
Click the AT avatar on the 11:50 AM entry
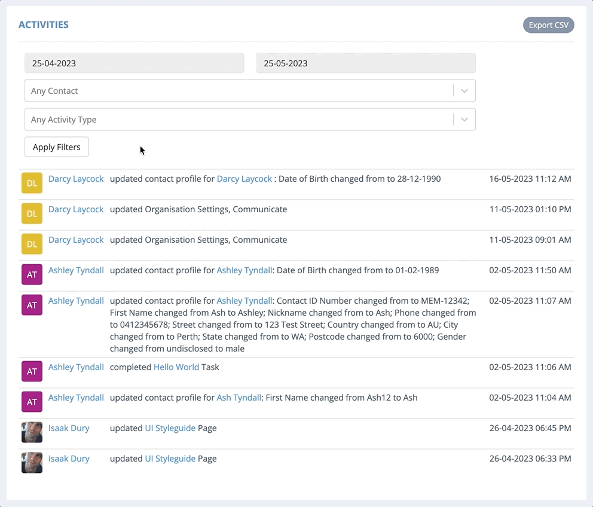(x=32, y=274)
